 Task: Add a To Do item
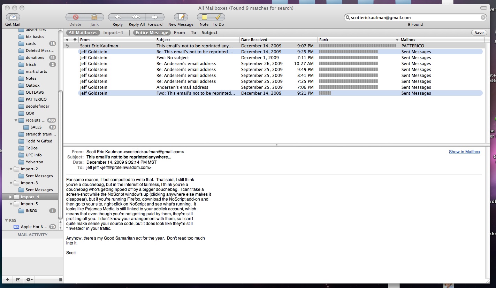pos(218,17)
